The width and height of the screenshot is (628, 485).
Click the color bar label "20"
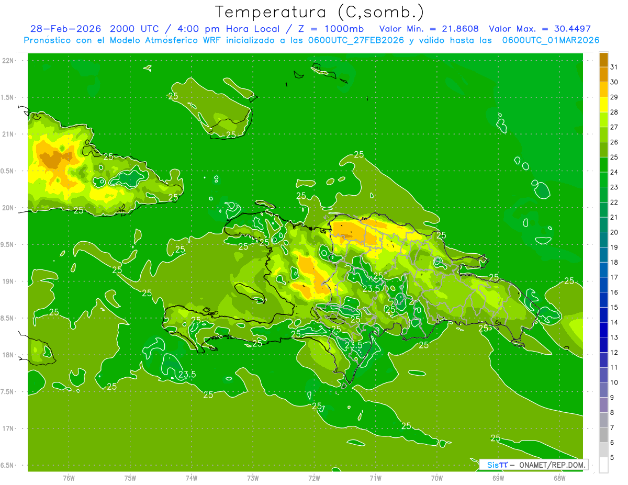click(x=614, y=232)
